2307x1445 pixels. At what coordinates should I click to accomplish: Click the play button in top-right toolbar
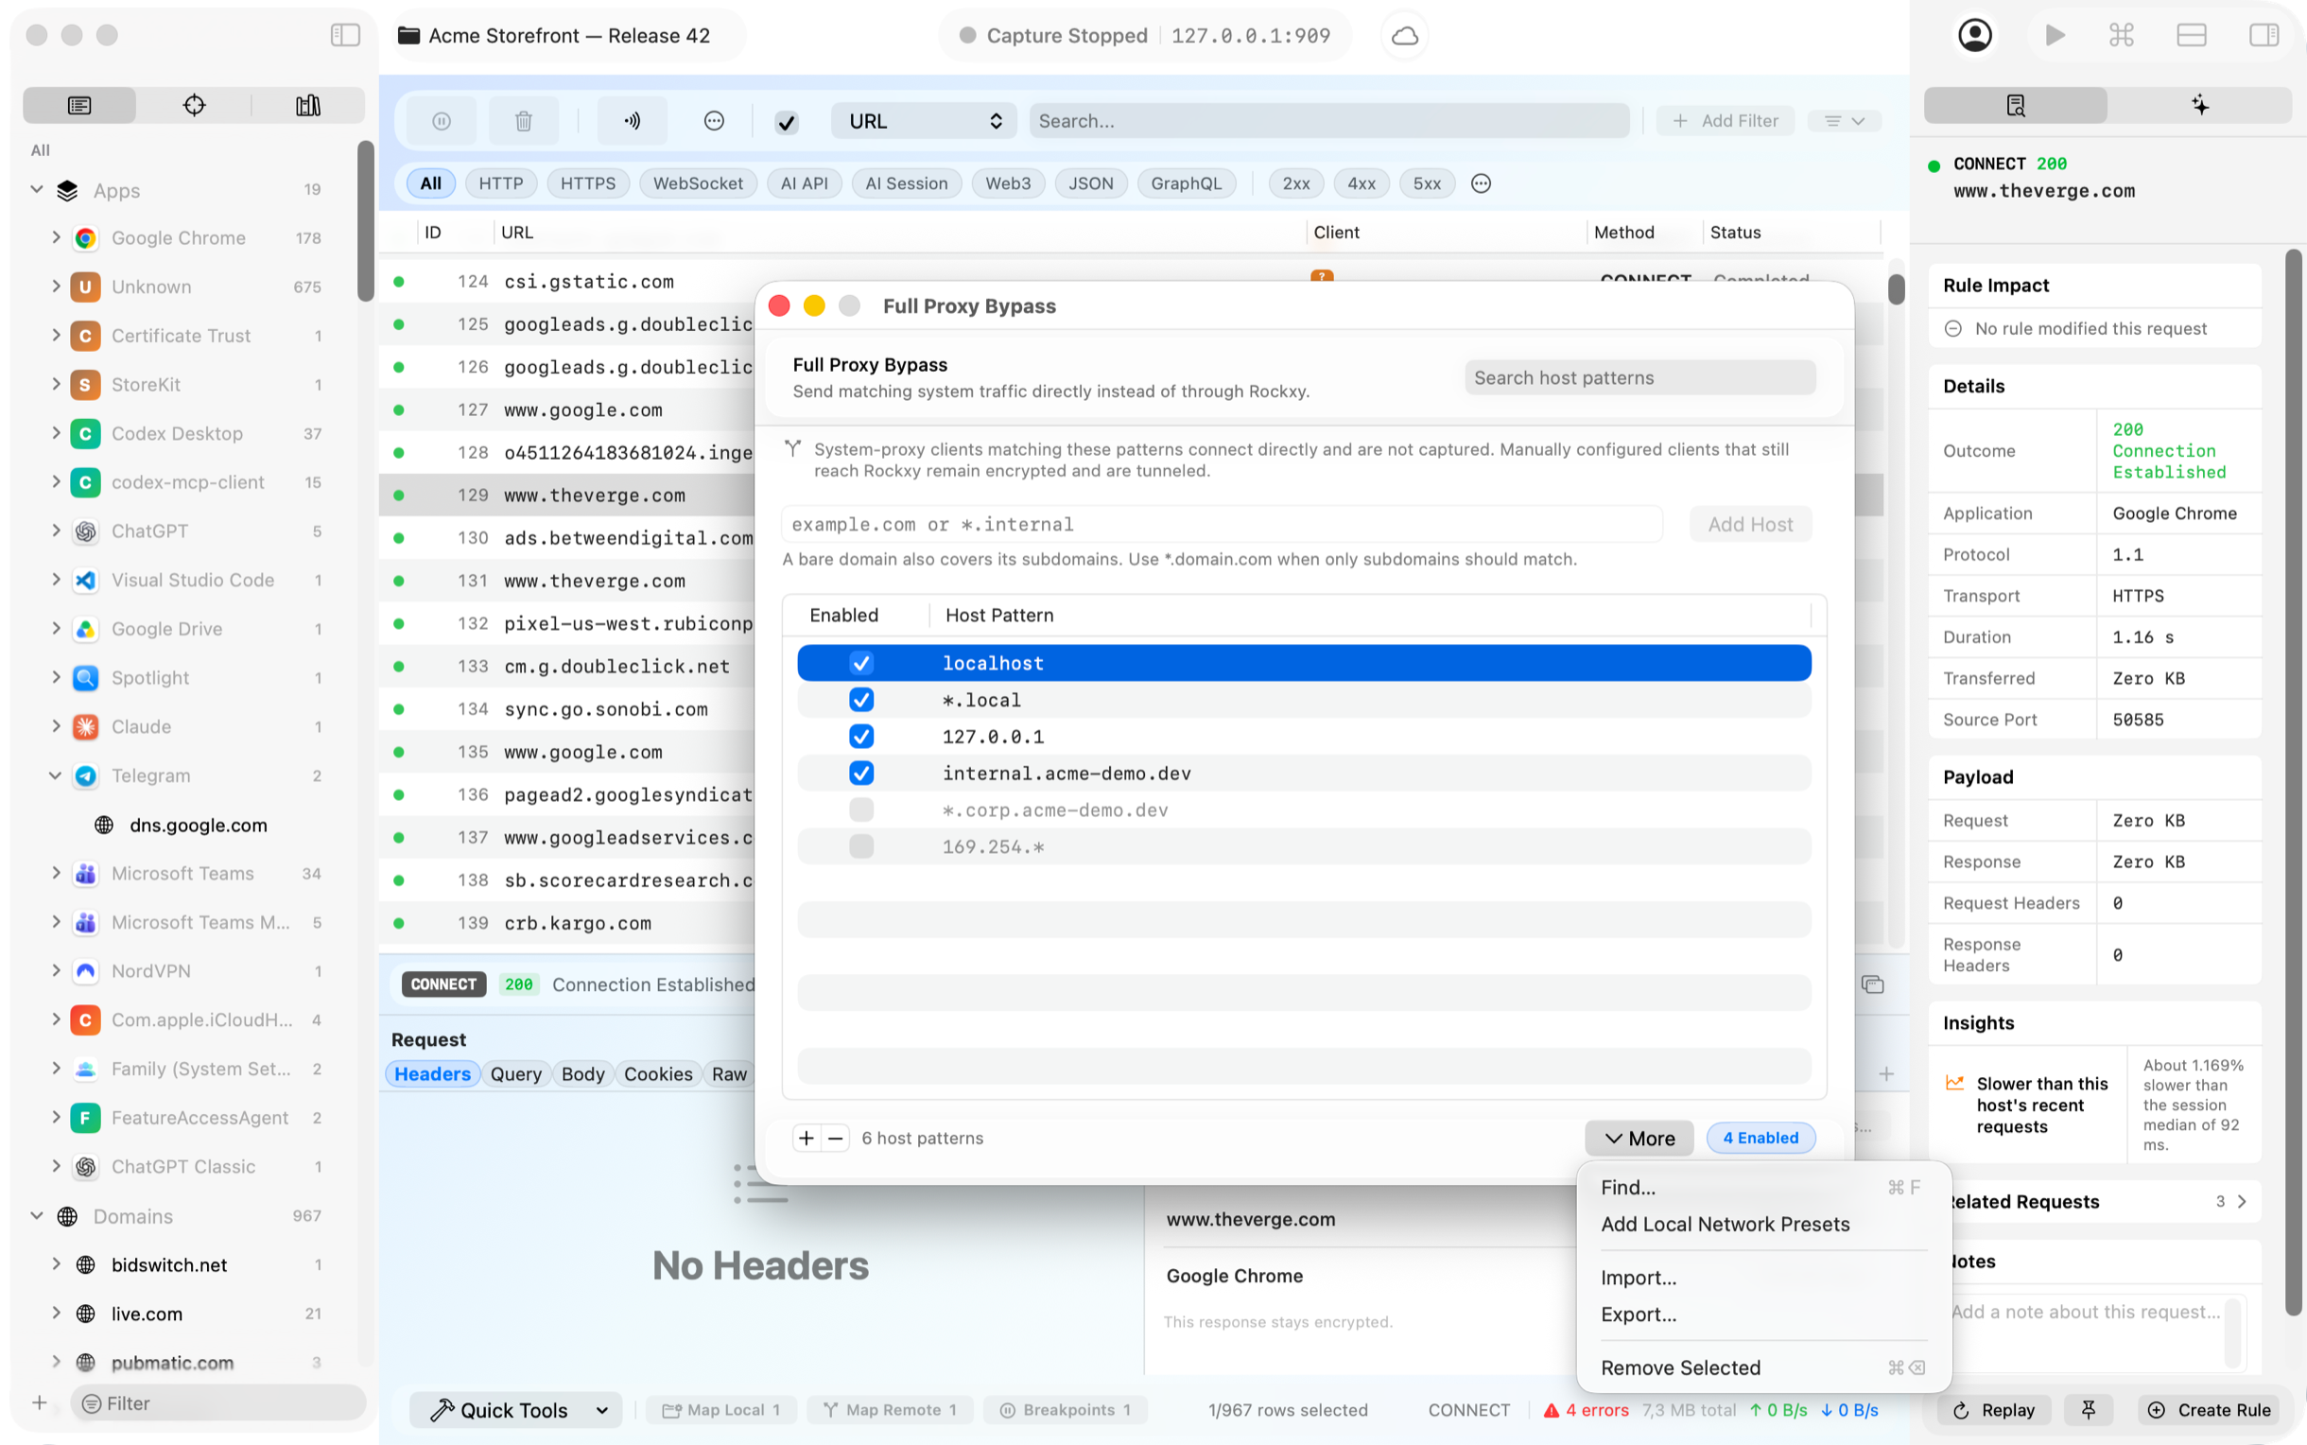2055,35
